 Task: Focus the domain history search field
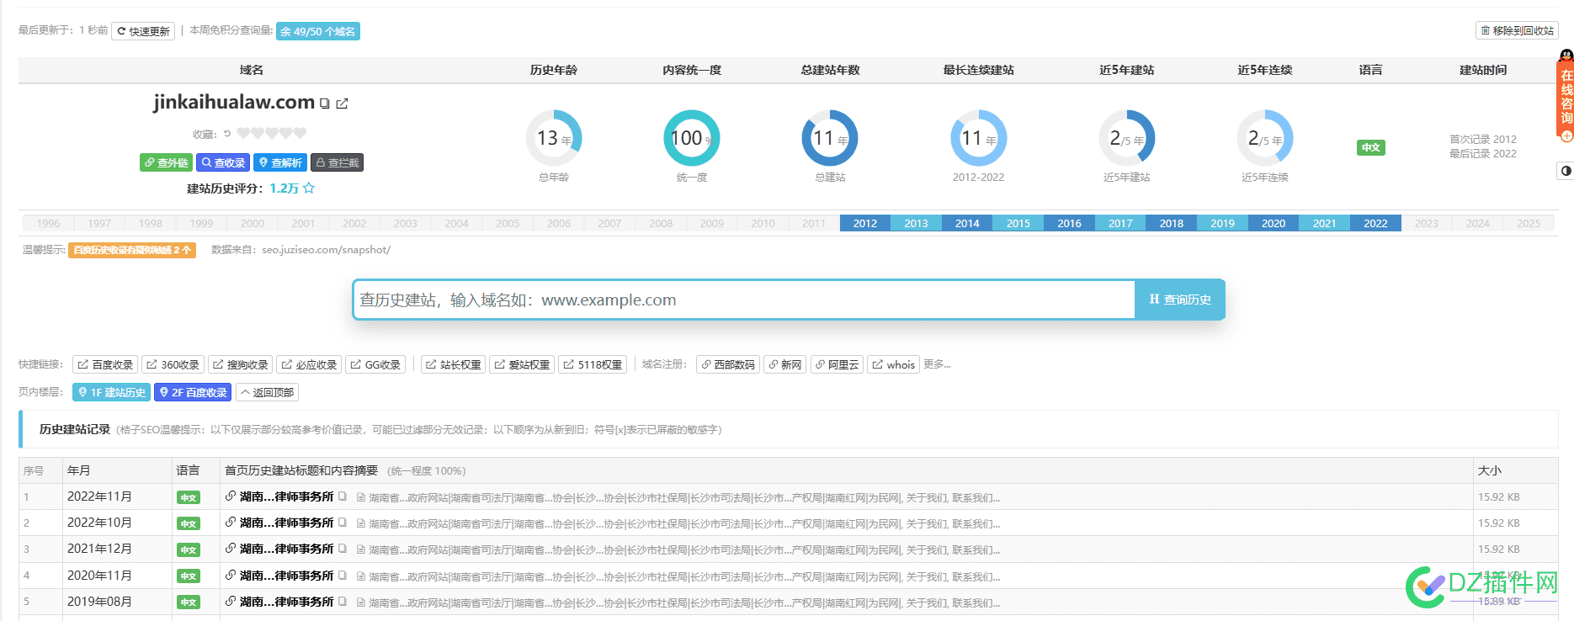744,300
